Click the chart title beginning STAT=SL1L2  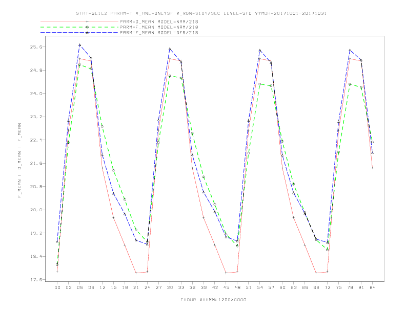point(201,13)
